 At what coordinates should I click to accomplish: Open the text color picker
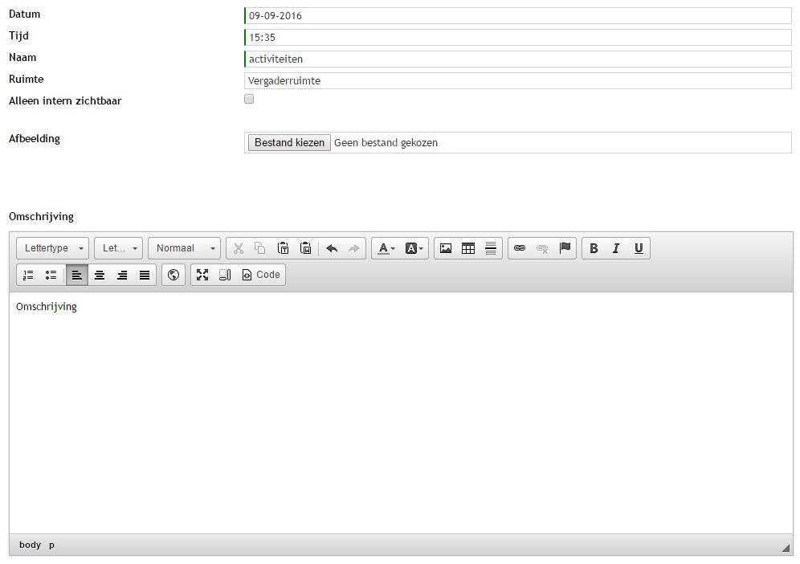pos(386,248)
